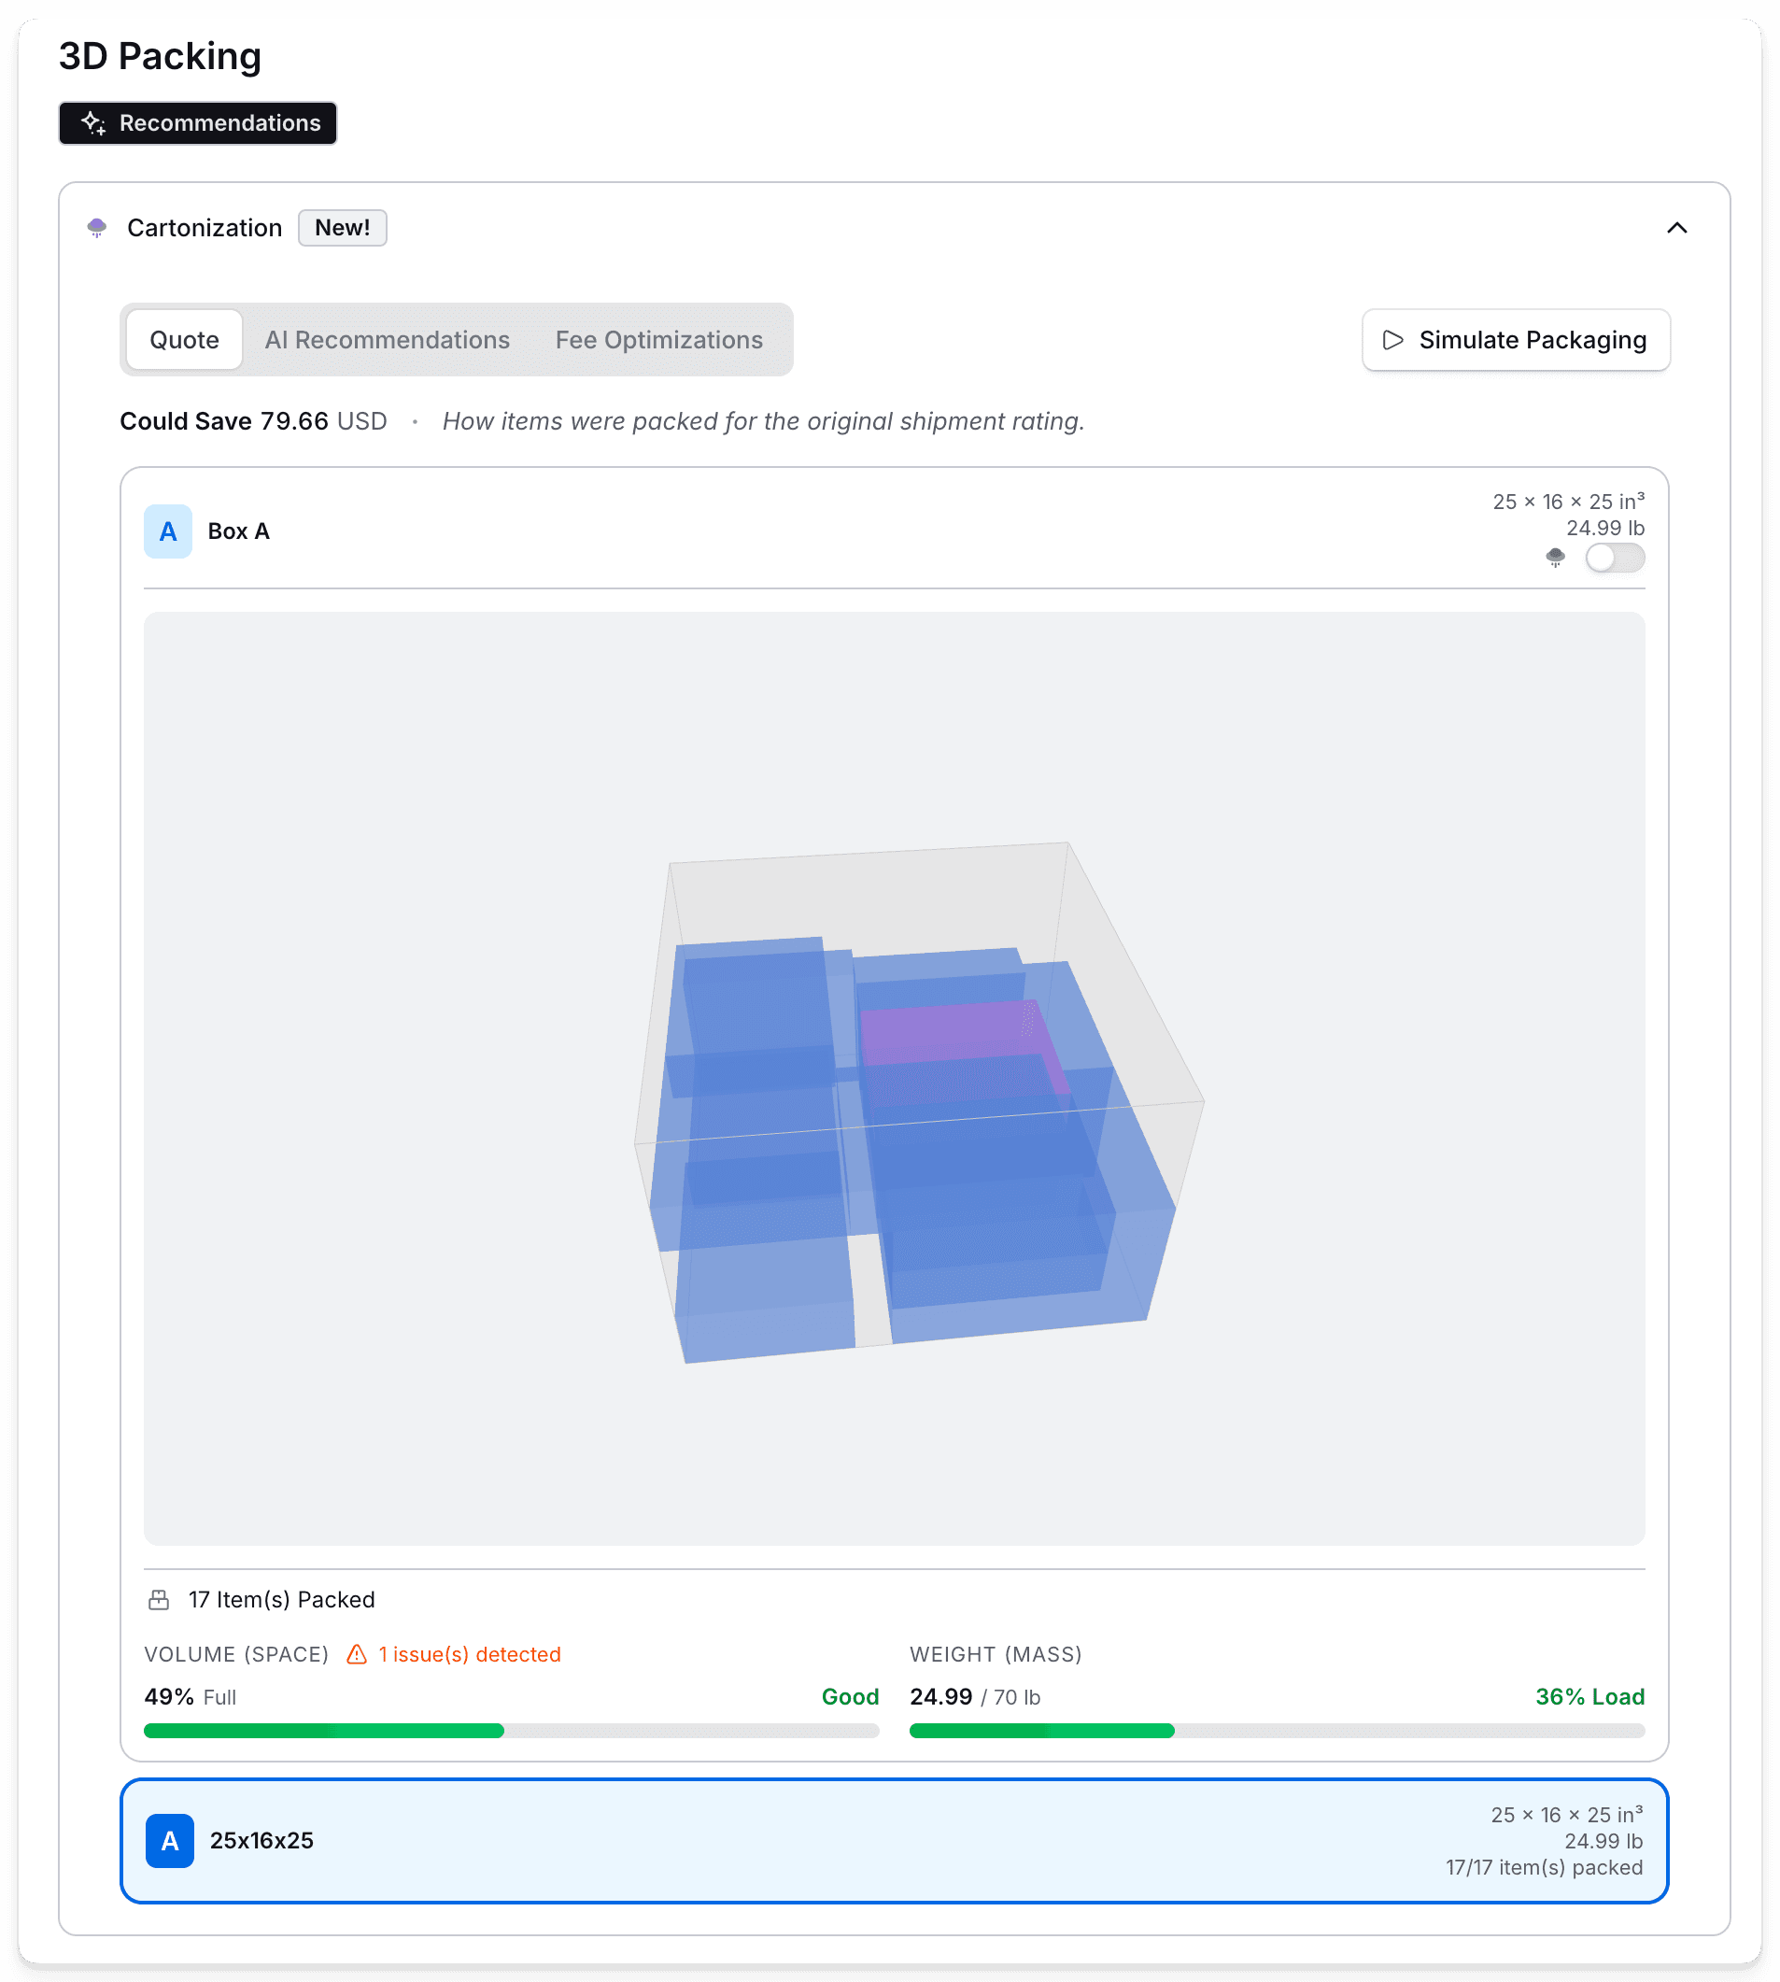Click the blue A avatar beside Box A

pyautogui.click(x=167, y=531)
